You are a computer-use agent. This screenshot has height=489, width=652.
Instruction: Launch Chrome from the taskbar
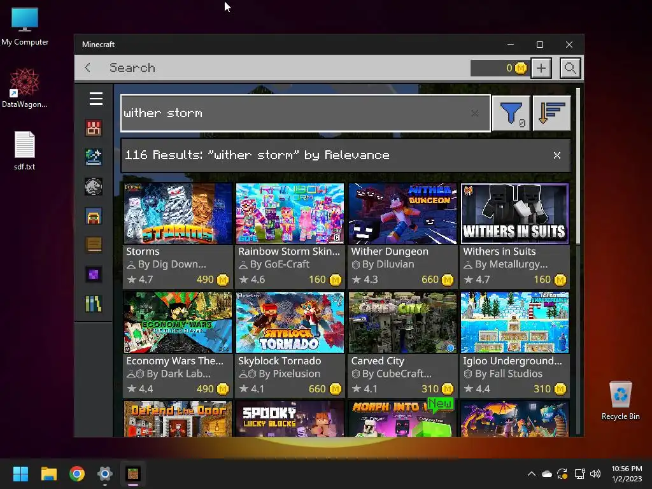(x=77, y=474)
